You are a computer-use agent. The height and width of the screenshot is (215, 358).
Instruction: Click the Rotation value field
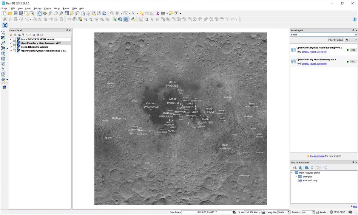(308, 212)
